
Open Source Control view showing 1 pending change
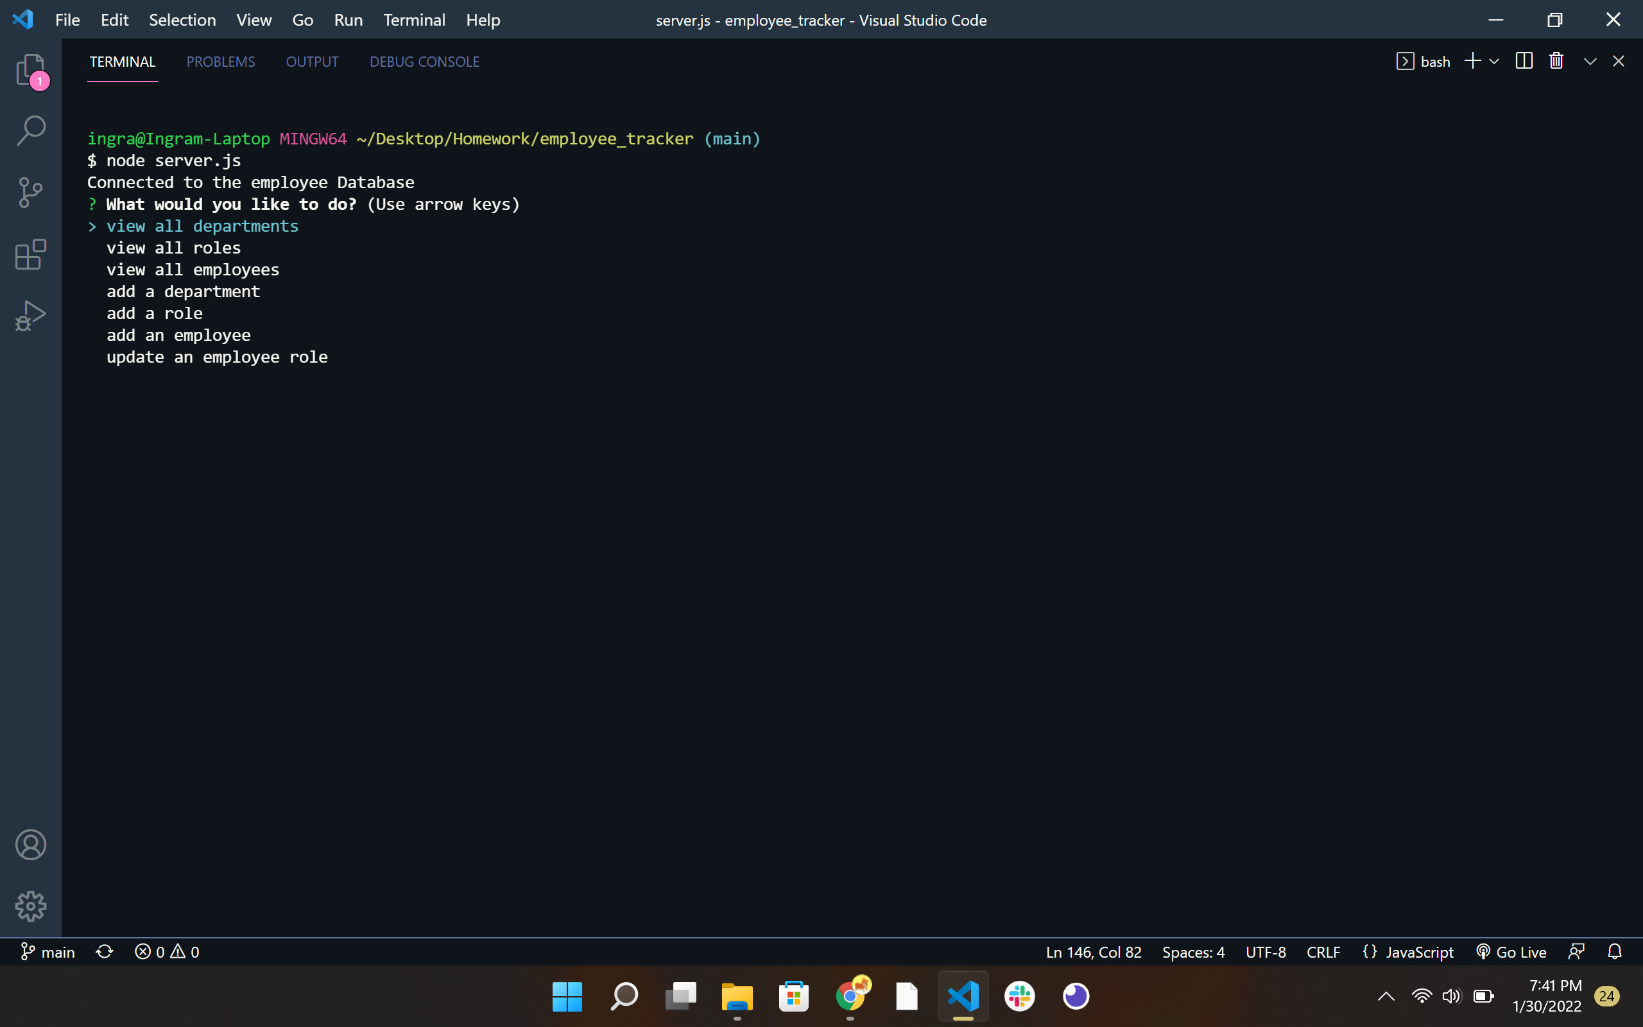(x=31, y=192)
